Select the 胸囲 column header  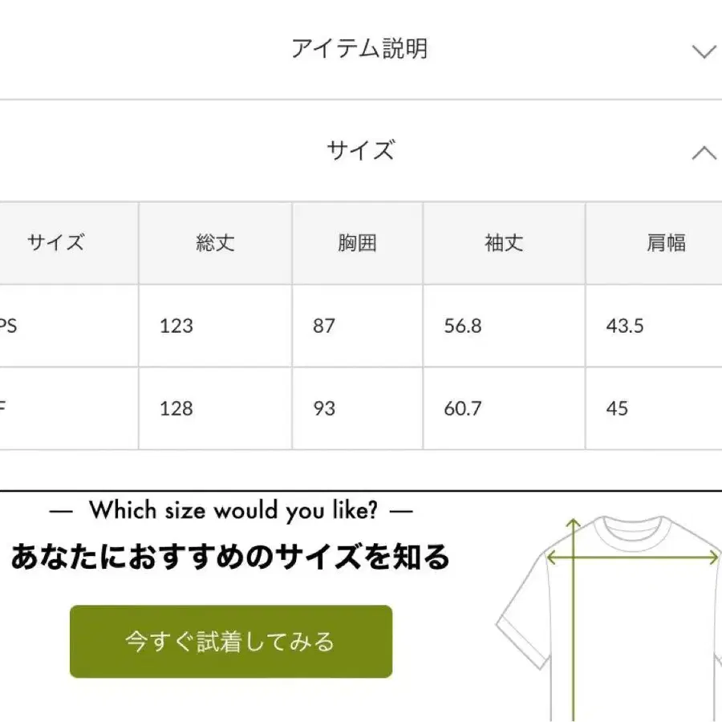(x=357, y=243)
